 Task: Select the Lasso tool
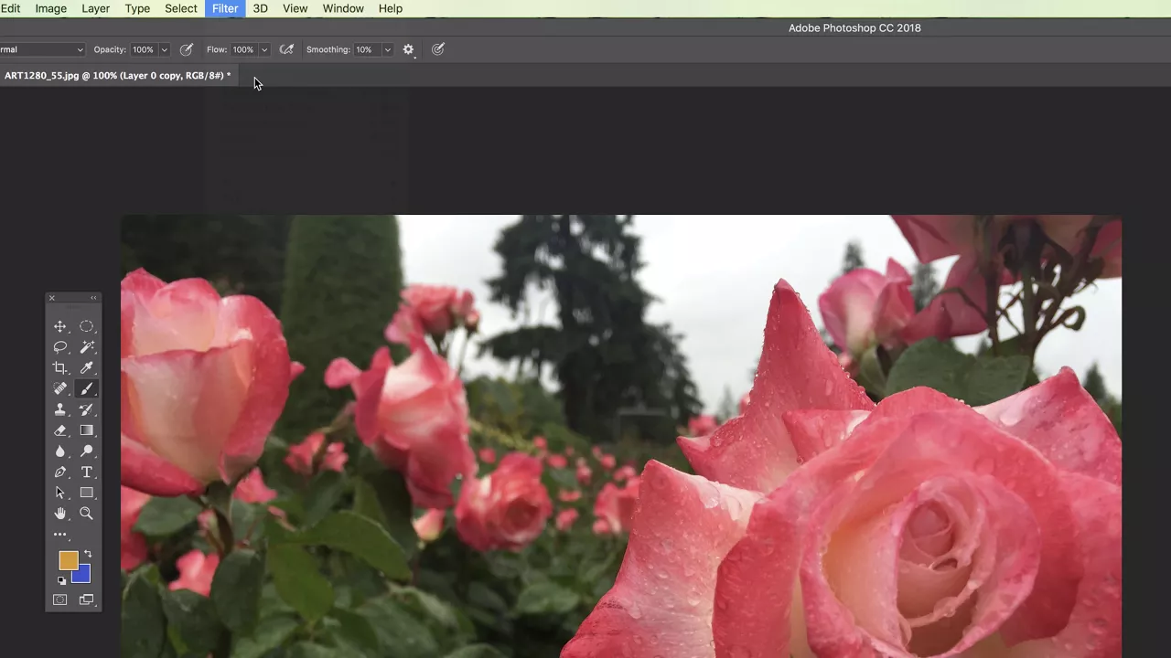[60, 347]
